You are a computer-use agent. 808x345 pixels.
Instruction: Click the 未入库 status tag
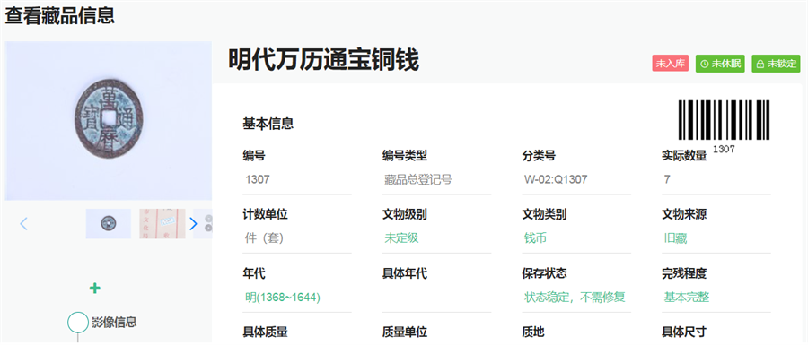click(x=671, y=64)
